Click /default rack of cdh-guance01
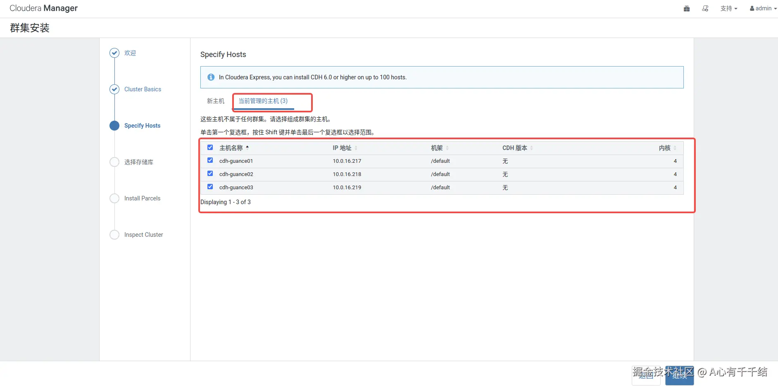Image resolution: width=778 pixels, height=388 pixels. [x=440, y=161]
